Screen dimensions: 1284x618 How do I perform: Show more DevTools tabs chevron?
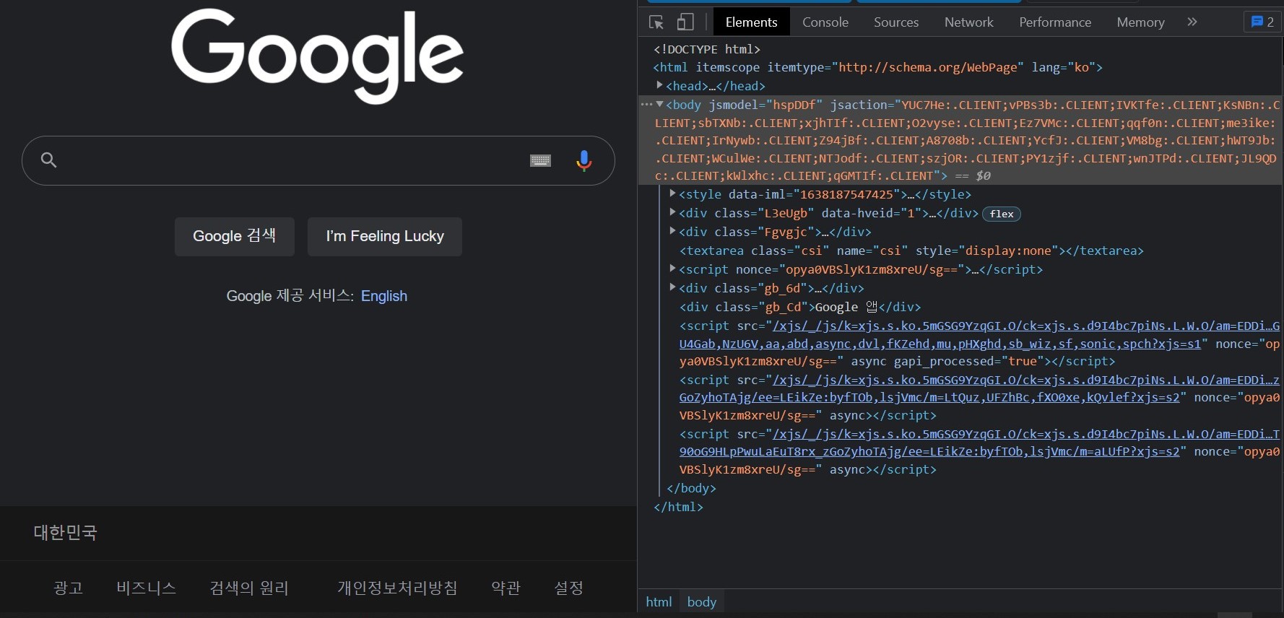point(1192,22)
